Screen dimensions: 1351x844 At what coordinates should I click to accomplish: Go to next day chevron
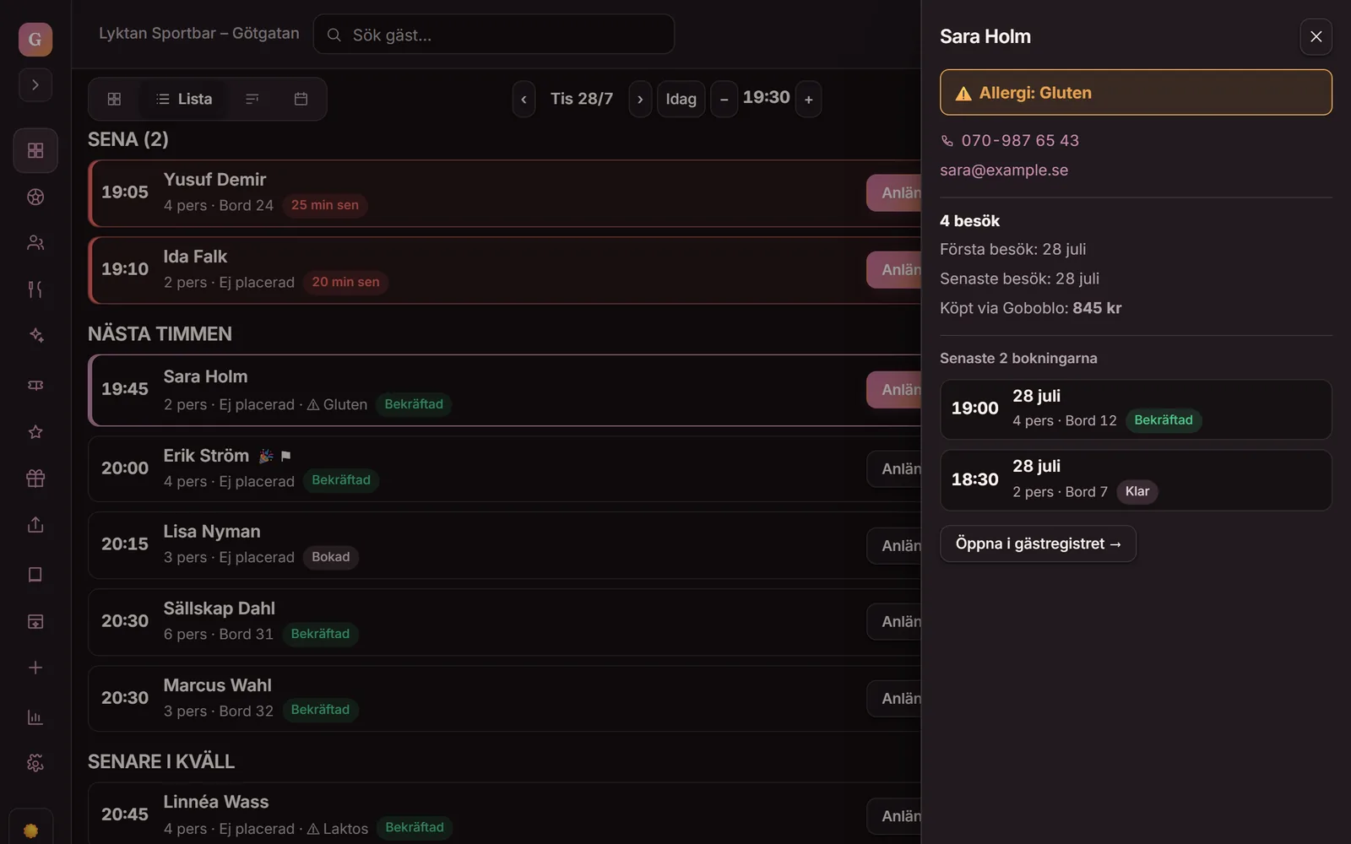[x=640, y=100]
